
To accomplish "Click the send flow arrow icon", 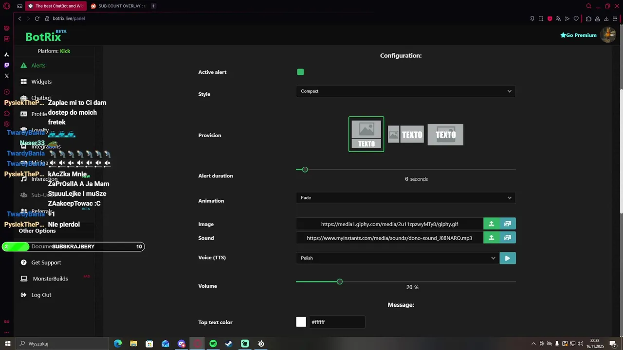I will [567, 18].
